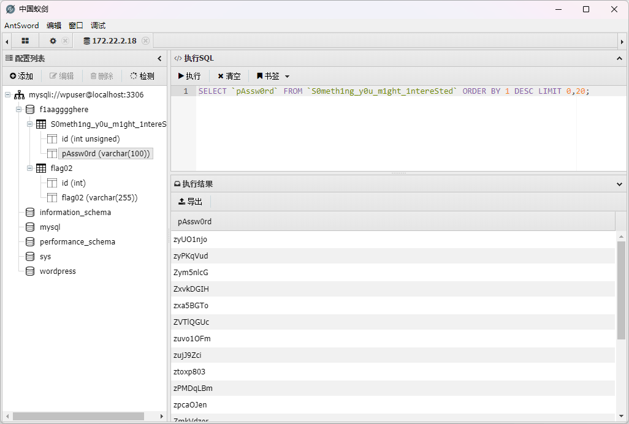The image size is (629, 424).
Task: Click the pAssw0rd column icon
Action: (x=52, y=154)
